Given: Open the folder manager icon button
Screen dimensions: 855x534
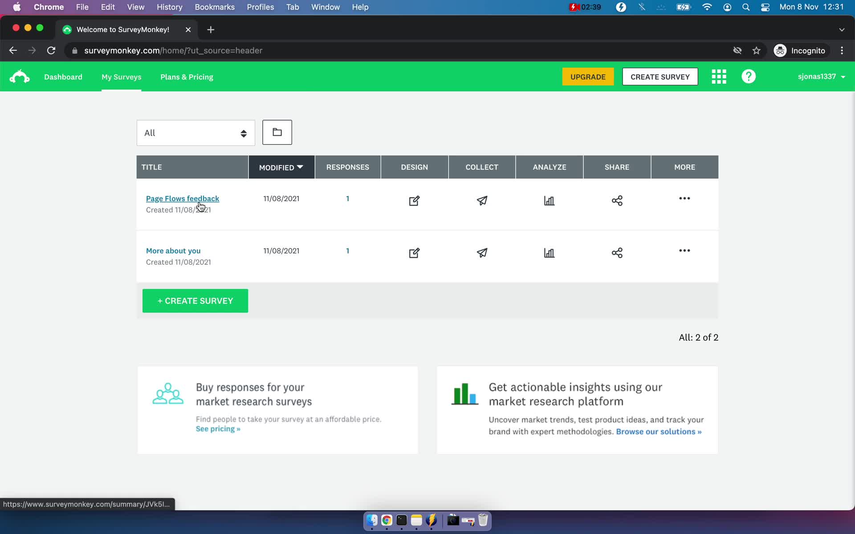Looking at the screenshot, I should coord(277,132).
